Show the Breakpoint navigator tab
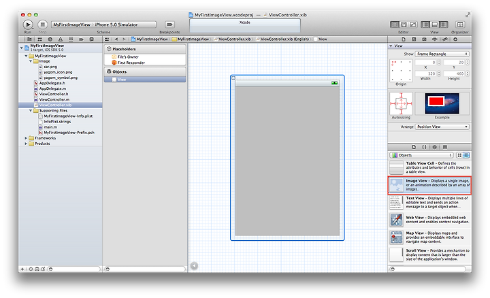The width and height of the screenshot is (490, 298). pyautogui.click(x=81, y=39)
